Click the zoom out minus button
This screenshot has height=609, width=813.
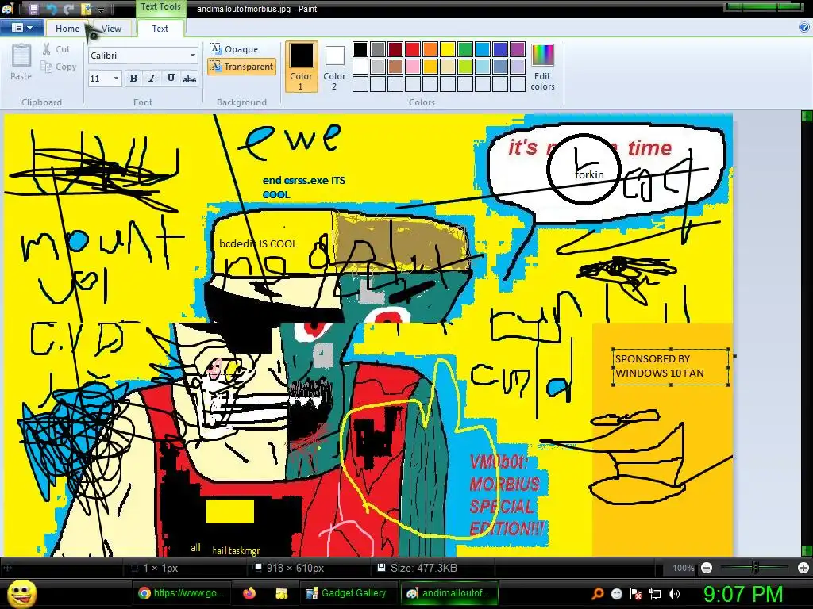706,568
